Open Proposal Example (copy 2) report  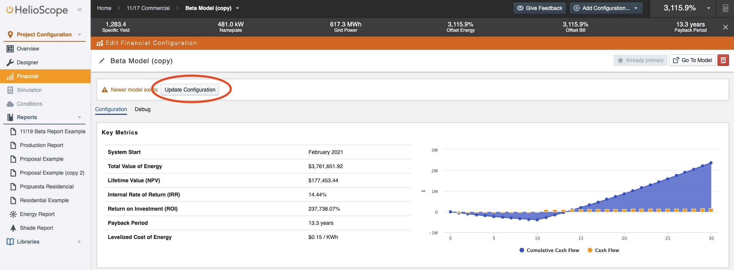click(x=52, y=173)
